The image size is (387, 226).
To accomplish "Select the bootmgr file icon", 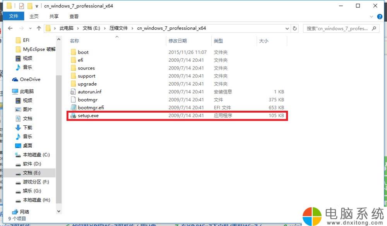I will tap(73, 100).
